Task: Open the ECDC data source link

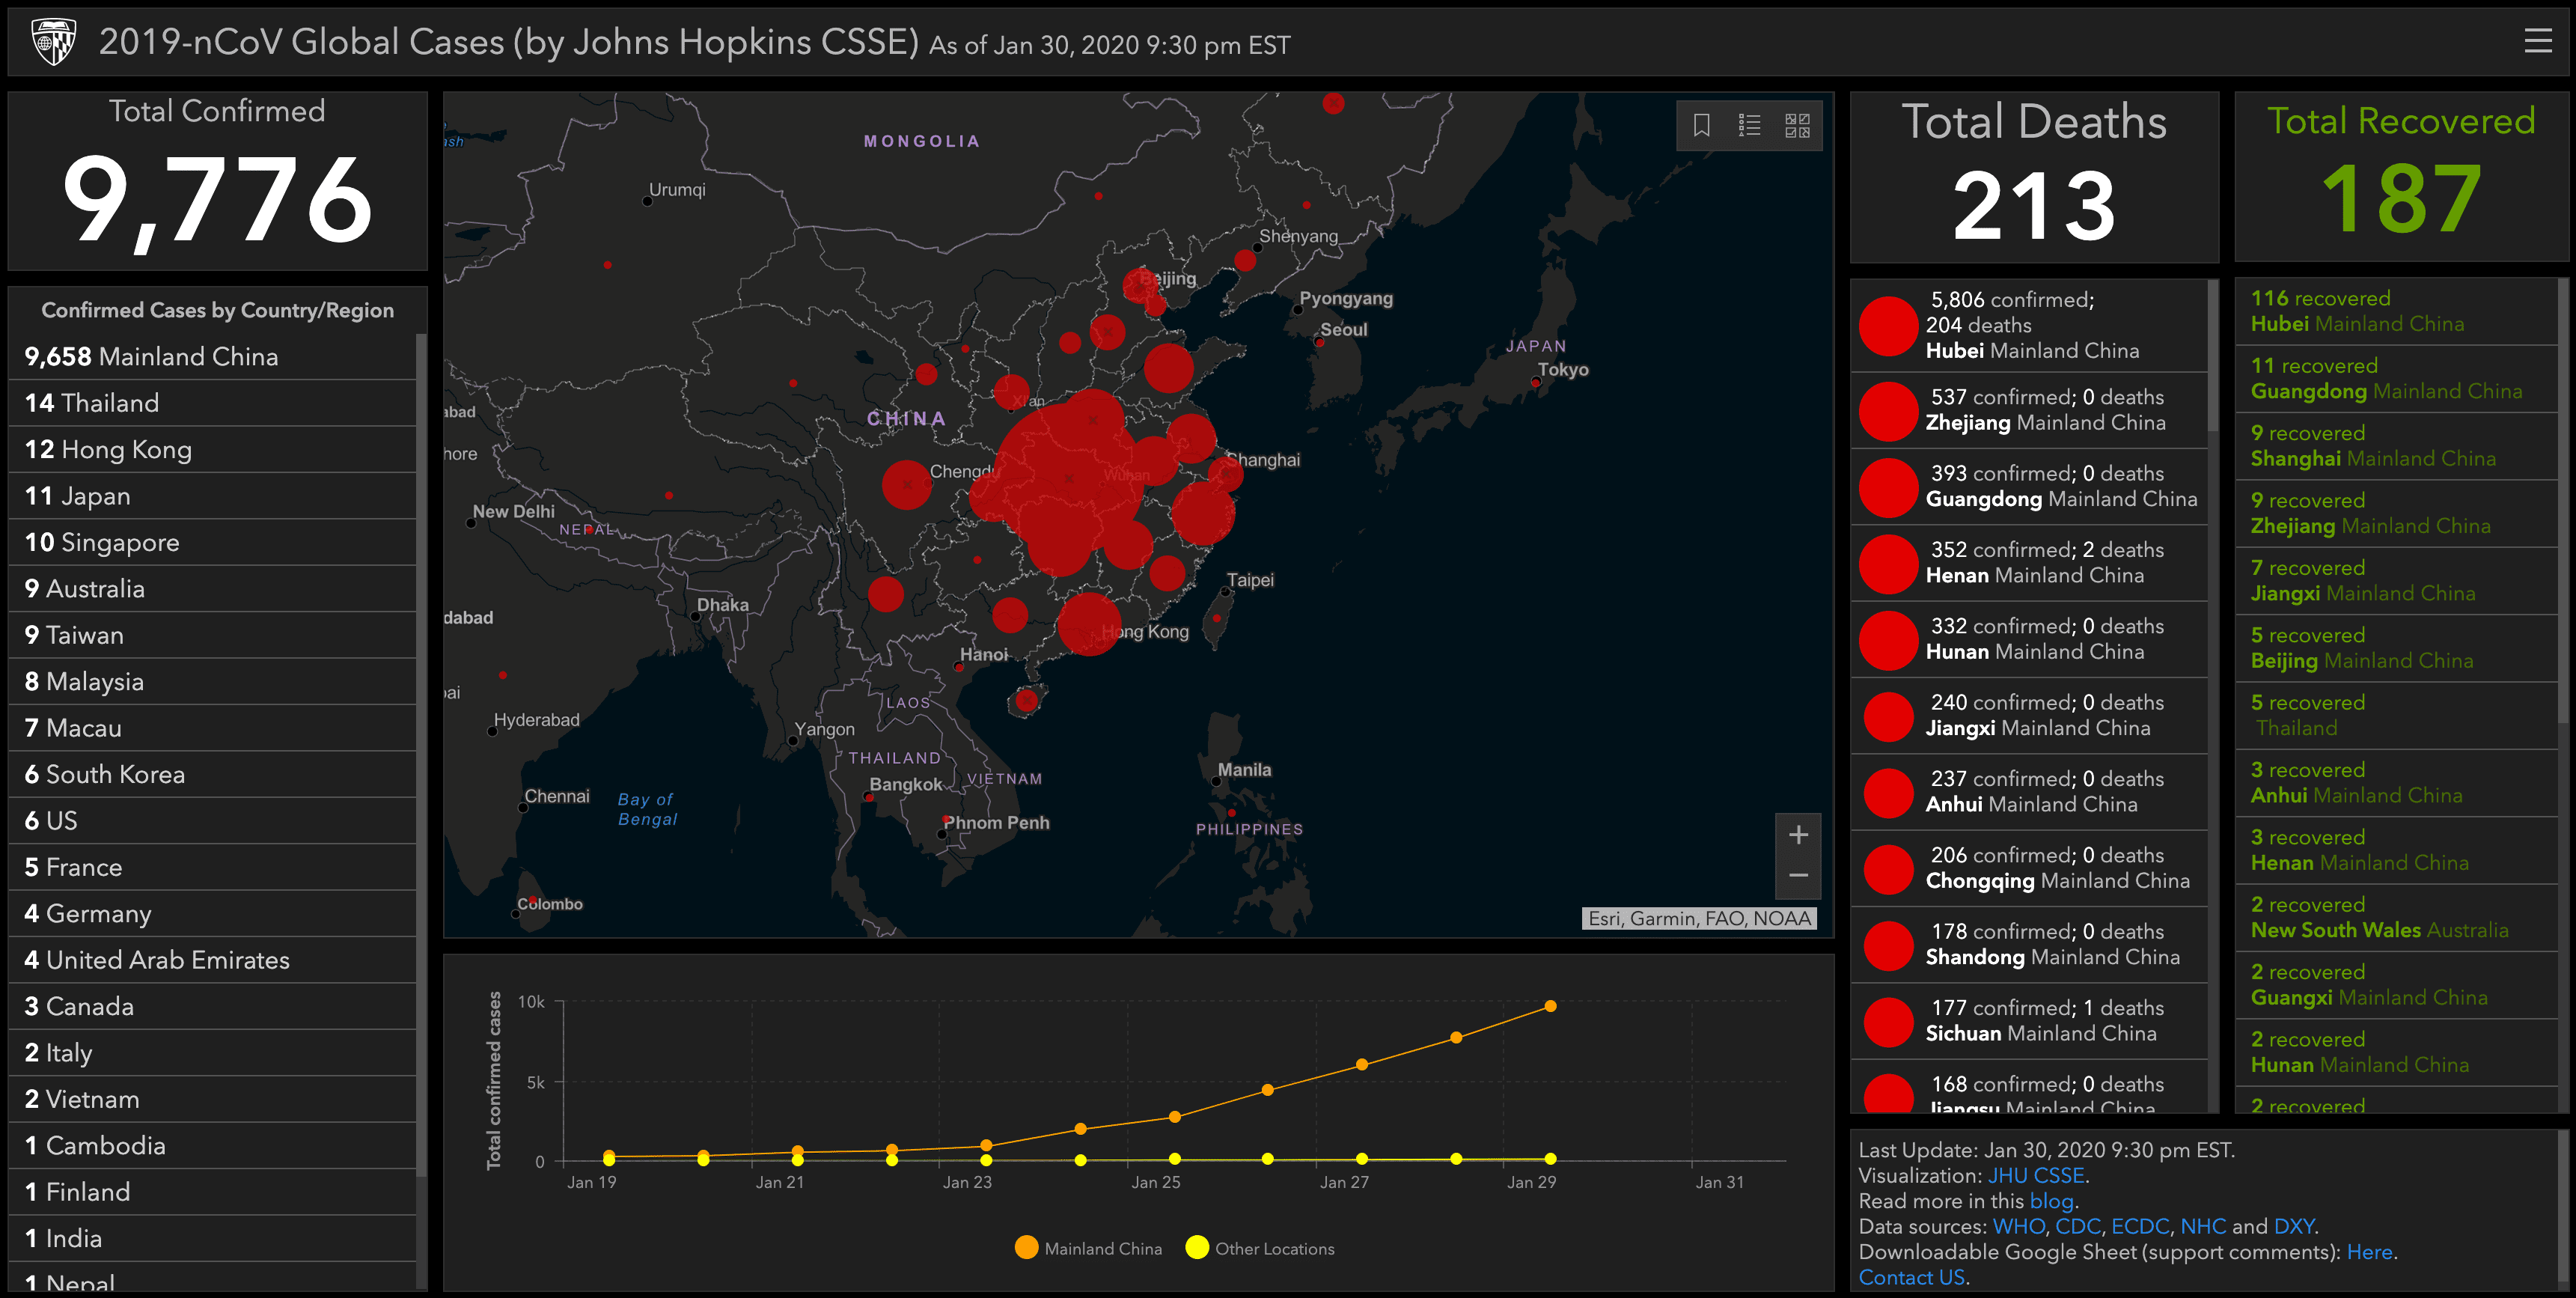Action: click(x=2140, y=1226)
